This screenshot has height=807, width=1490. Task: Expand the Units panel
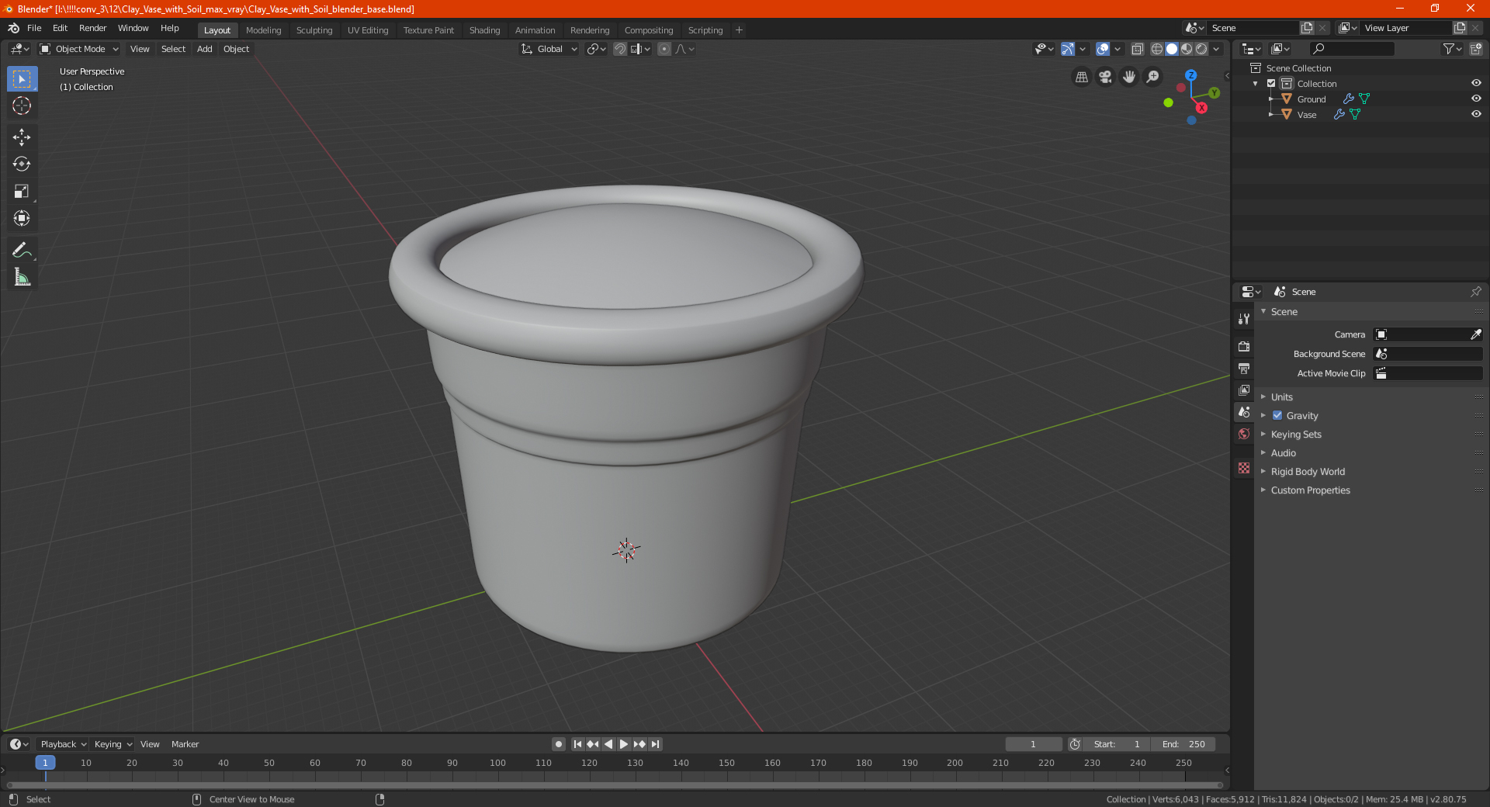point(1282,397)
